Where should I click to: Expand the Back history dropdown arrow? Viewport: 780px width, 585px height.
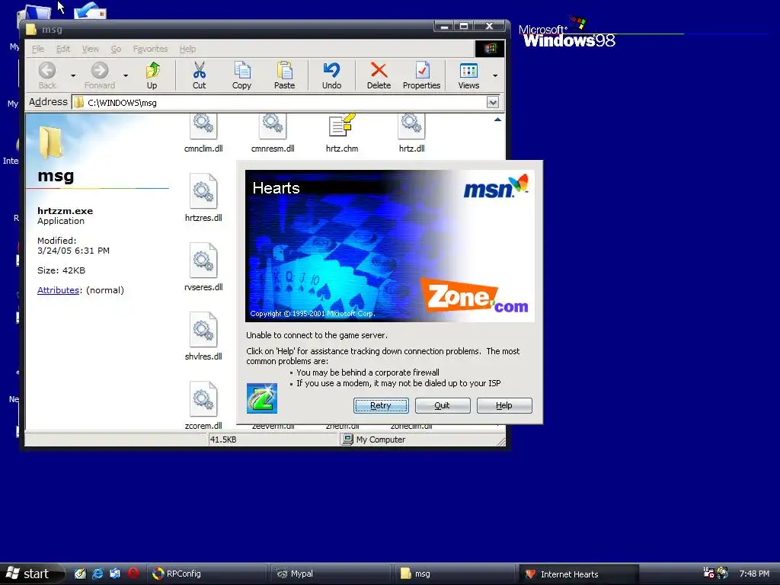point(73,75)
